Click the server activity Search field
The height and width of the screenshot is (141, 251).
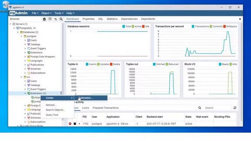[217, 108]
